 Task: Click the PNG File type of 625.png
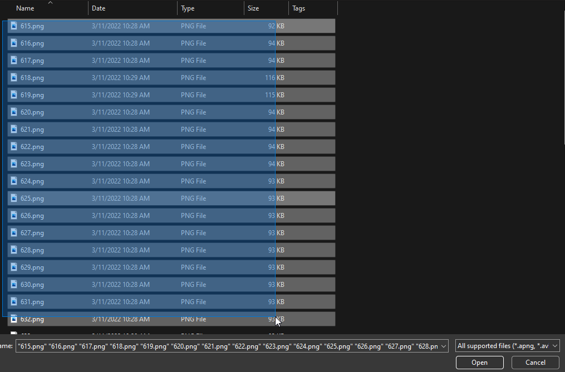pos(194,199)
